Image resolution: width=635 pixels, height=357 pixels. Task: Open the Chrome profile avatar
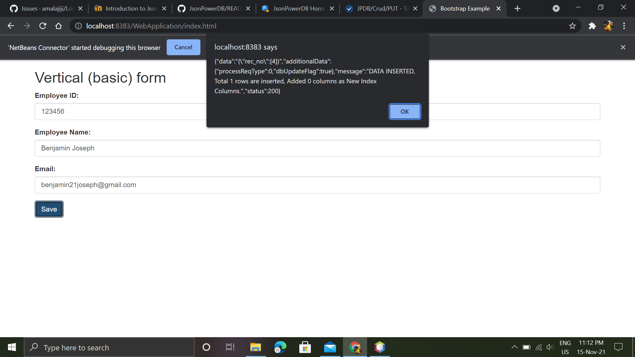[609, 26]
